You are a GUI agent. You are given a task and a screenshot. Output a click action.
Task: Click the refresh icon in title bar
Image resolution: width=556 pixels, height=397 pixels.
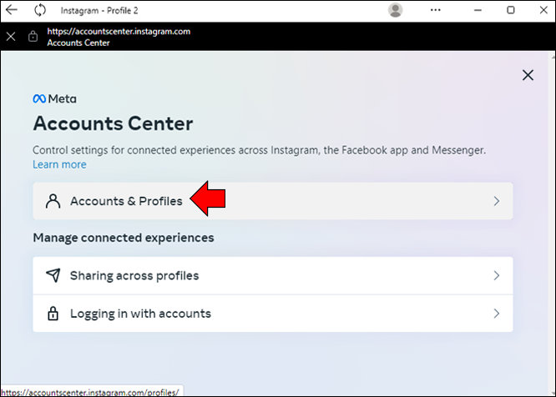click(x=40, y=10)
